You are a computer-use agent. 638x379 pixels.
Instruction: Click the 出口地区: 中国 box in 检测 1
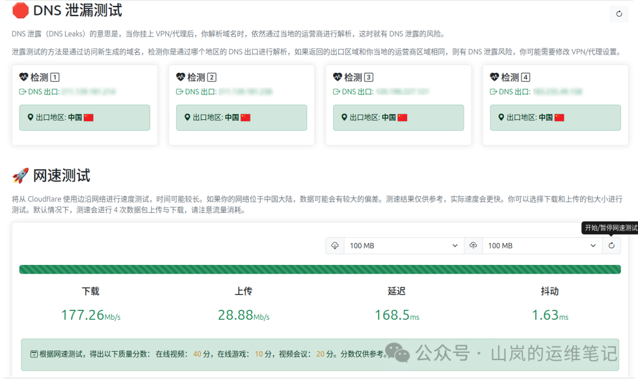coord(84,118)
